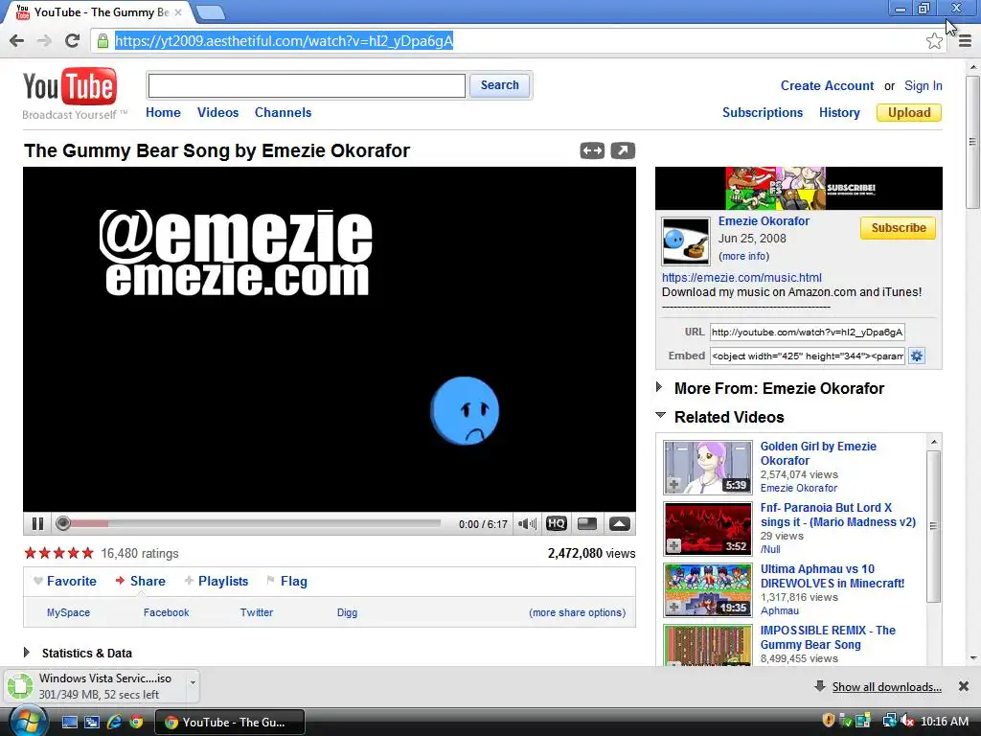Viewport: 981px width, 736px height.
Task: Toggle wide player mode with double-arrow icon
Action: (x=592, y=150)
